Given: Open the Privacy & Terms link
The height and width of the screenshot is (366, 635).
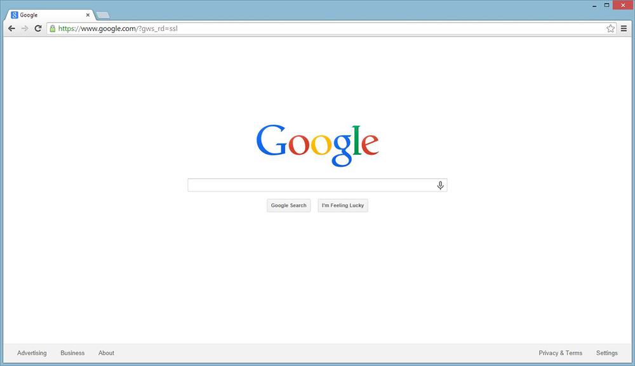Looking at the screenshot, I should [560, 353].
